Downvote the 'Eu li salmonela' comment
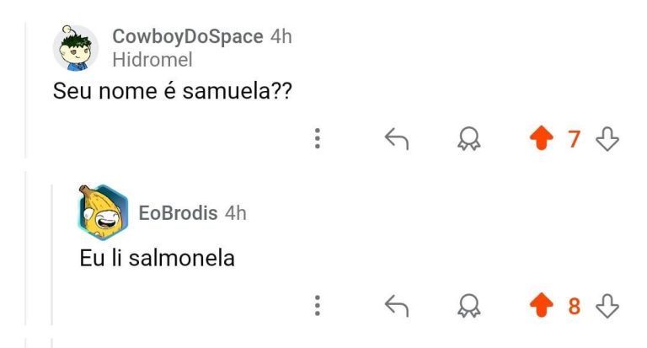Image resolution: width=647 pixels, height=348 pixels. click(x=607, y=305)
